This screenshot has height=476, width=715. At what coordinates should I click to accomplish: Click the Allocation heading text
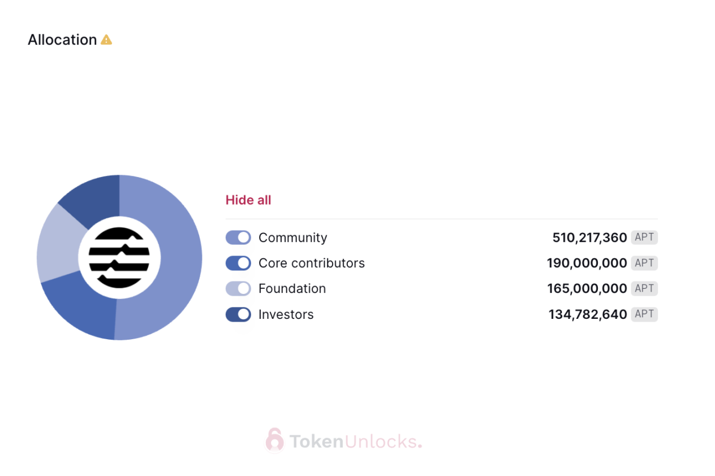[62, 40]
